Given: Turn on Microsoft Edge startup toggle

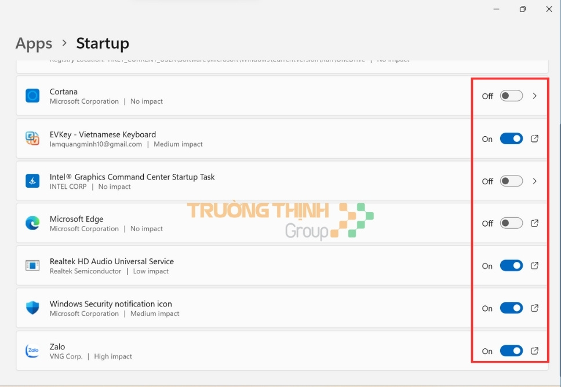Looking at the screenshot, I should click(511, 223).
